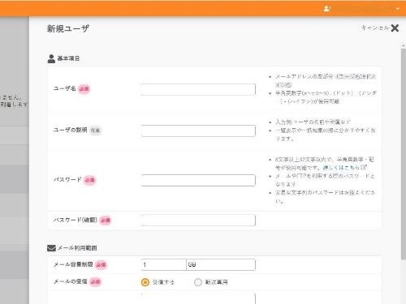
Task: Click the 新規ユーザ heading text
Action: [x=68, y=28]
